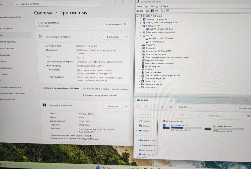
Task: Select the TS120GMTS820S disk
Action: 156,41
